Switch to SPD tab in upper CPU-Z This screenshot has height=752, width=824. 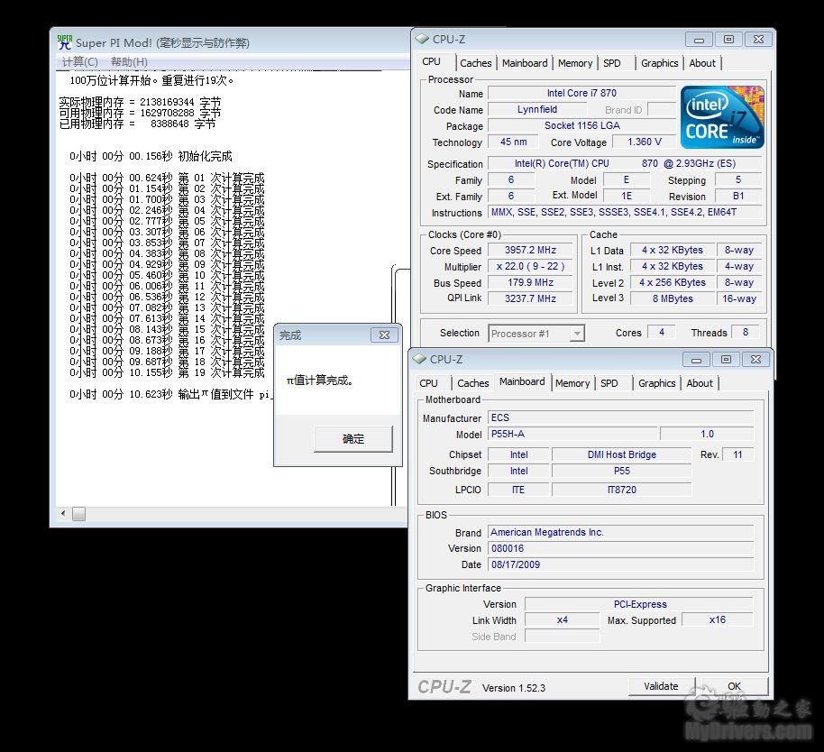pos(612,63)
